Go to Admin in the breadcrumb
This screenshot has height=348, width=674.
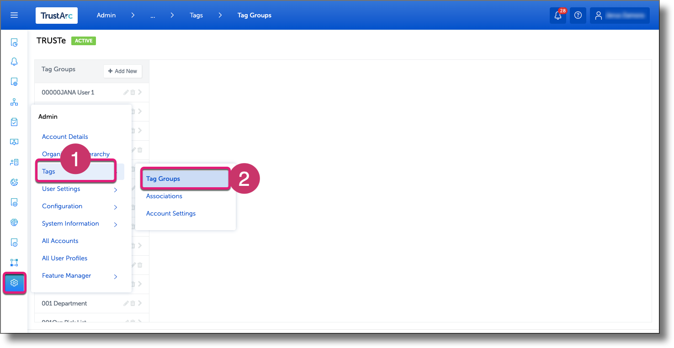(106, 15)
